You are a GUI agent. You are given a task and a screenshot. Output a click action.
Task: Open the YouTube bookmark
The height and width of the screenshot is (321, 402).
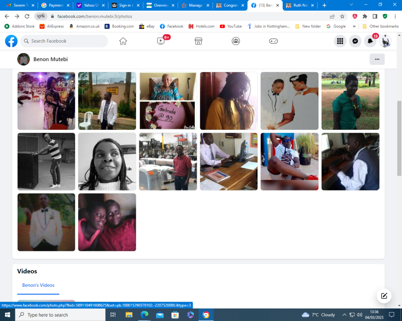tap(231, 26)
